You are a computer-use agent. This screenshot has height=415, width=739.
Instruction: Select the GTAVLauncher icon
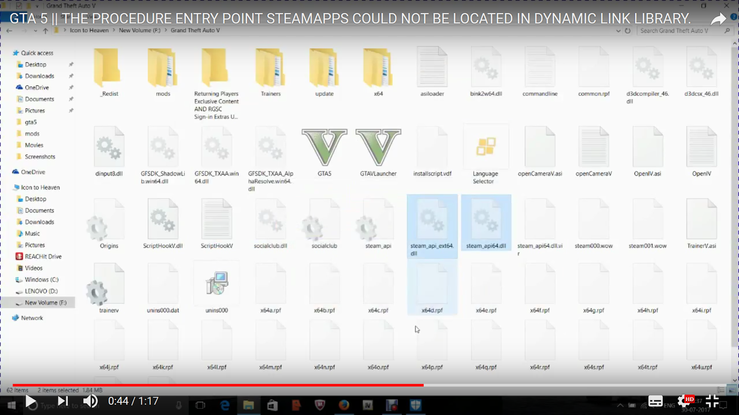coord(378,152)
